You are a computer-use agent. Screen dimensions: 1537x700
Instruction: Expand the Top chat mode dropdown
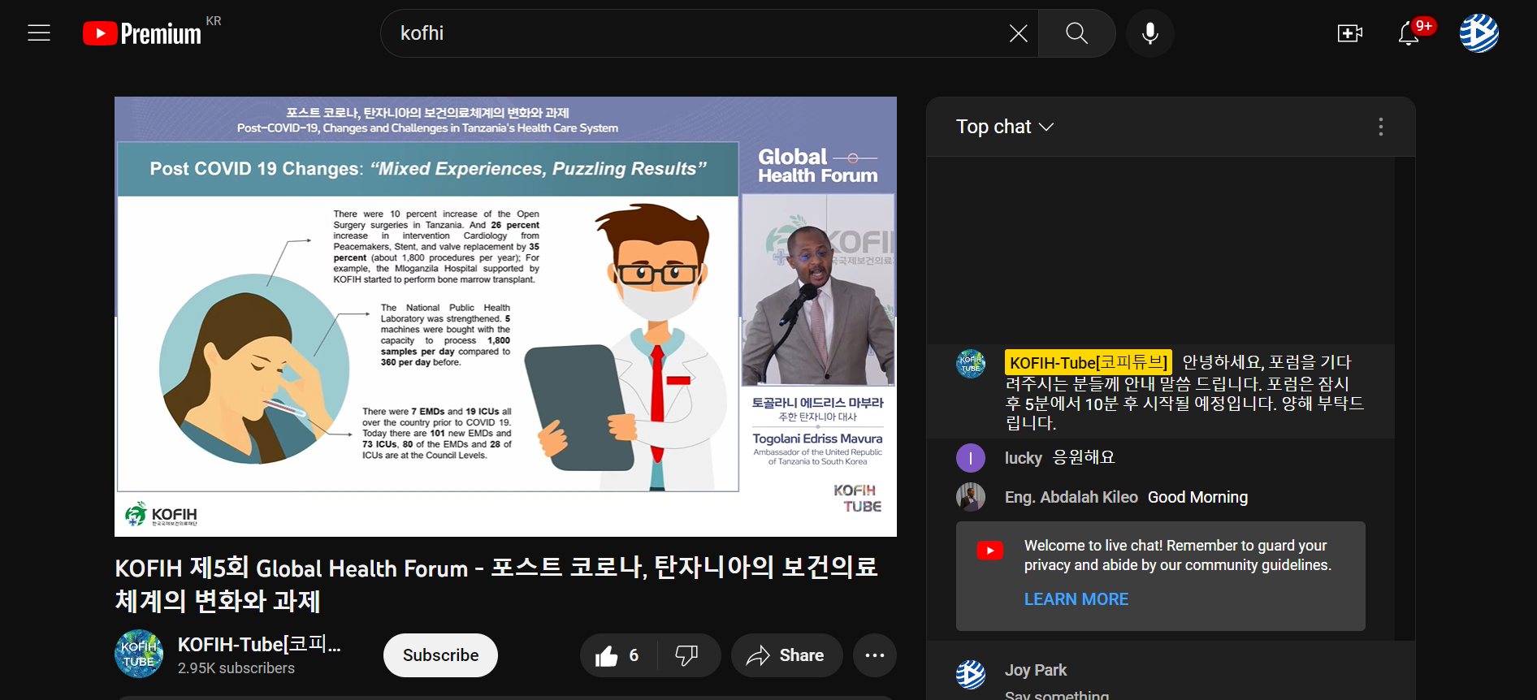pos(1005,127)
